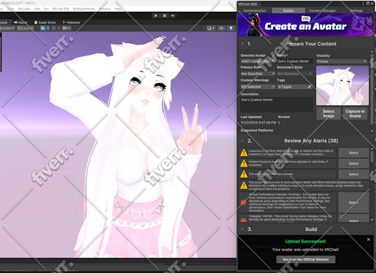Click the LowerArm warning triangle icon
This screenshot has height=273, width=376.
[244, 153]
